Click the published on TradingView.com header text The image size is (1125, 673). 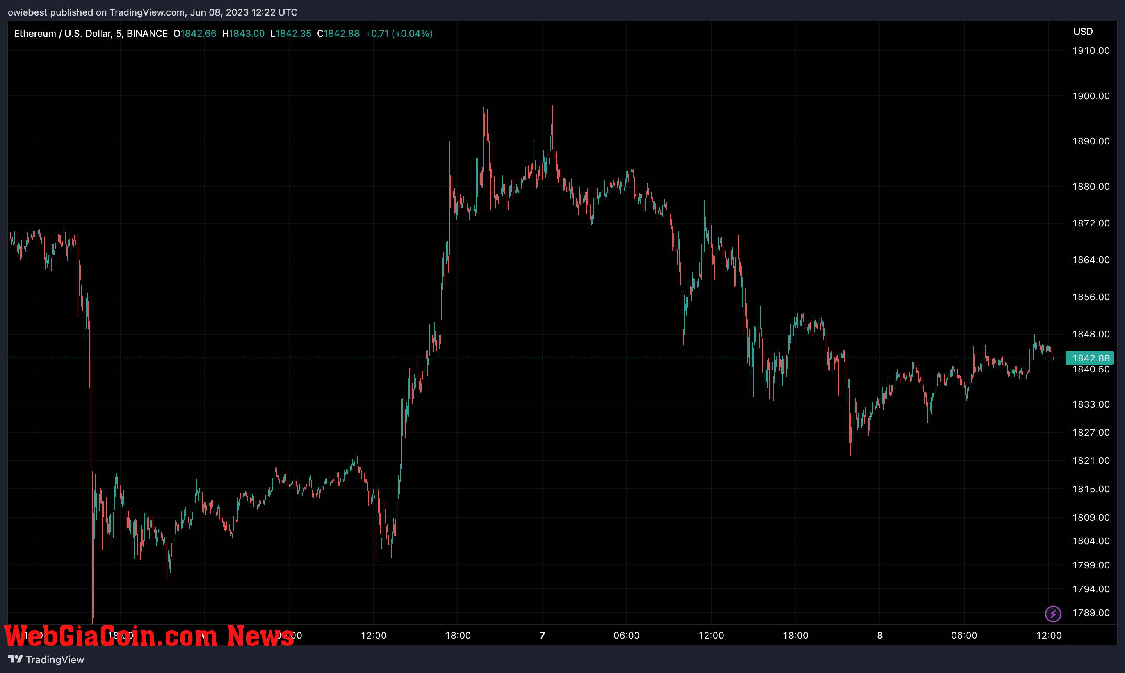click(x=152, y=12)
